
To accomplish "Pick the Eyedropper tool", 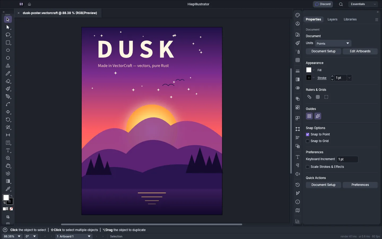I will click(x=8, y=189).
